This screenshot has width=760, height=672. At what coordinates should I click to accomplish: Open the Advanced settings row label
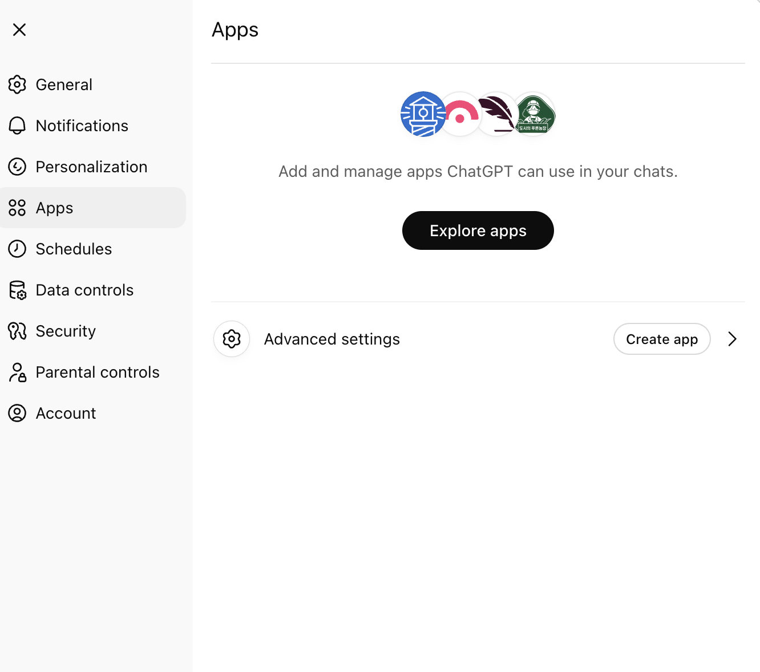pyautogui.click(x=332, y=339)
